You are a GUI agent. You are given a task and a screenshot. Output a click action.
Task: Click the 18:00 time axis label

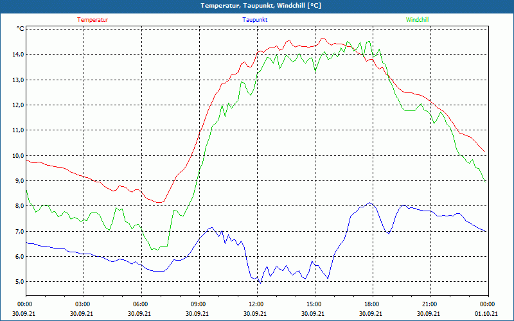click(371, 304)
